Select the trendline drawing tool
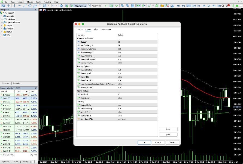The height and width of the screenshot is (164, 243). [25, 6]
